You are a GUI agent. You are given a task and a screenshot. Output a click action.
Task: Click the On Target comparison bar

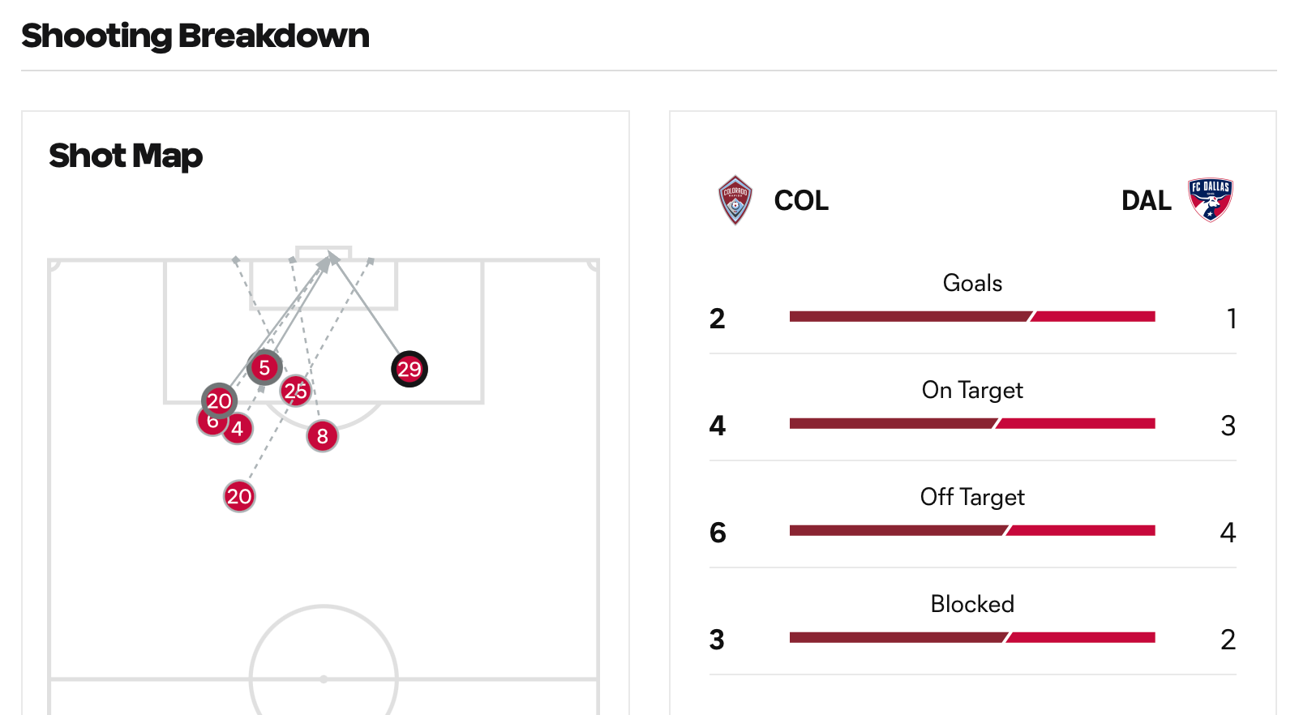tap(972, 424)
